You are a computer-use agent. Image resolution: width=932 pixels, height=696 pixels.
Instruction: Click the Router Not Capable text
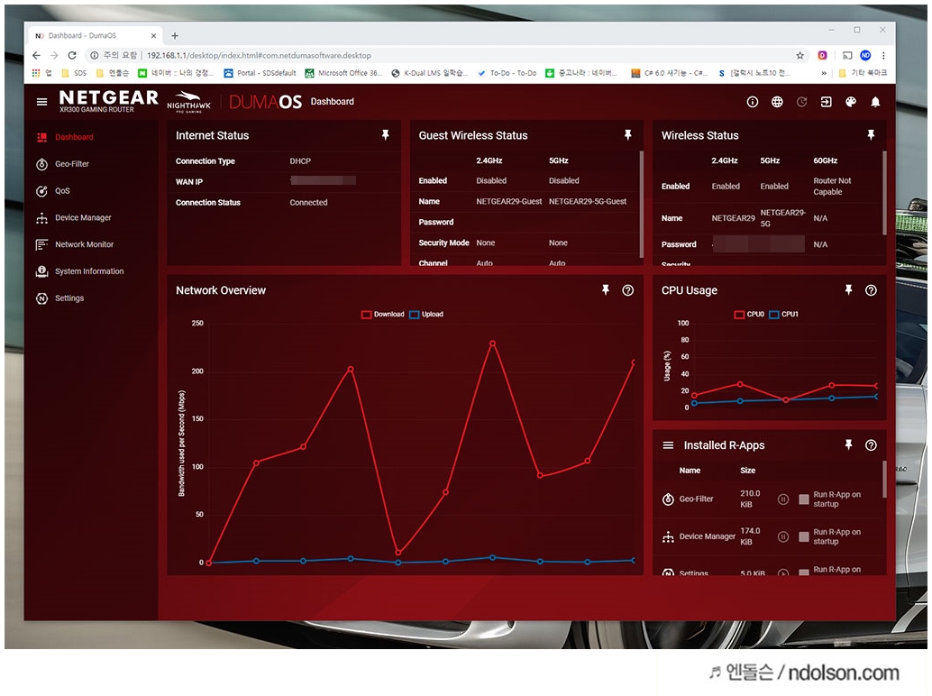[x=832, y=186]
